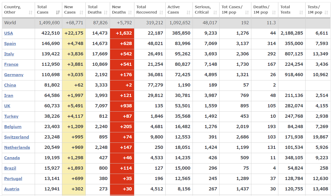The image size is (332, 196).
Task: Select Portugal cases per million 1,289
Action: (243, 179)
